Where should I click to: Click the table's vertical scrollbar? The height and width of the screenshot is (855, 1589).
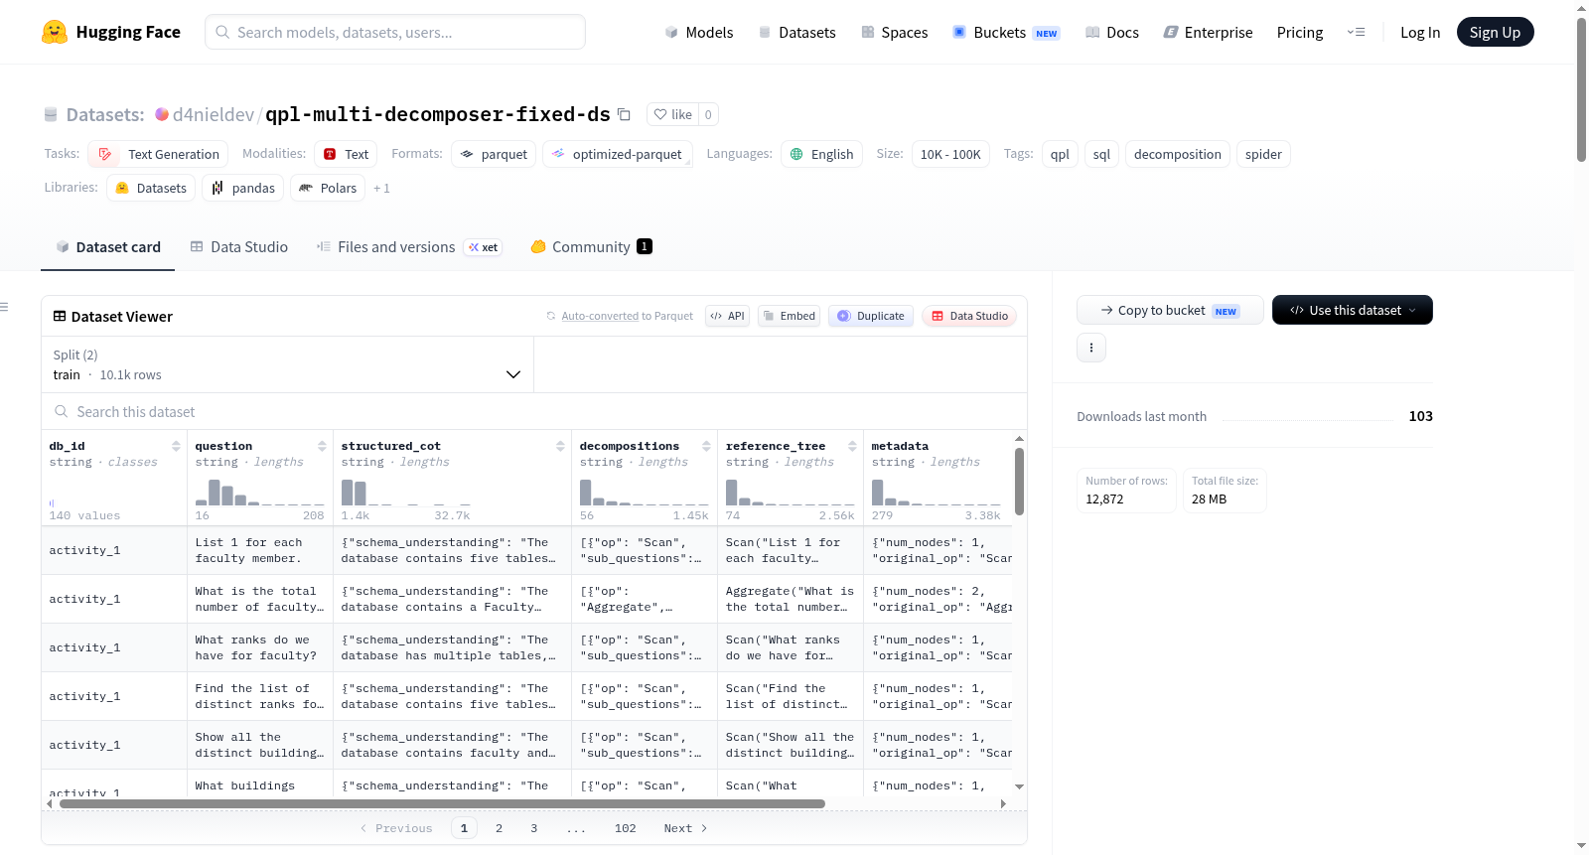click(x=1019, y=482)
